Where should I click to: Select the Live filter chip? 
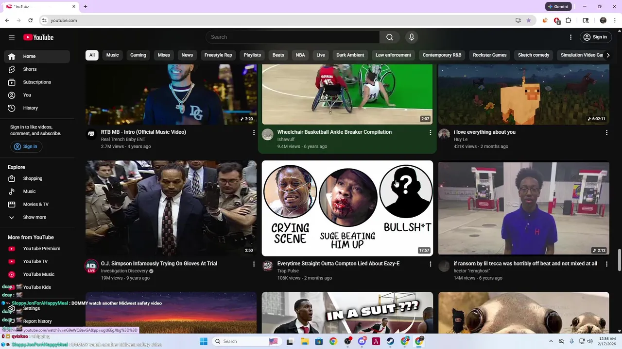pos(321,55)
